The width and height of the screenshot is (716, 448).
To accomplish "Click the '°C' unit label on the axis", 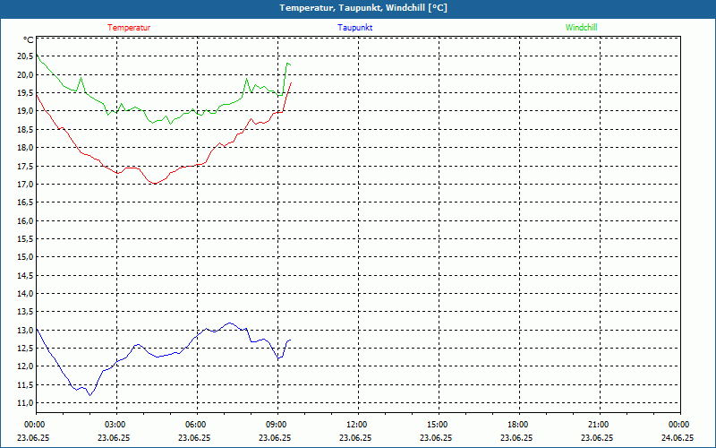I will (x=29, y=40).
